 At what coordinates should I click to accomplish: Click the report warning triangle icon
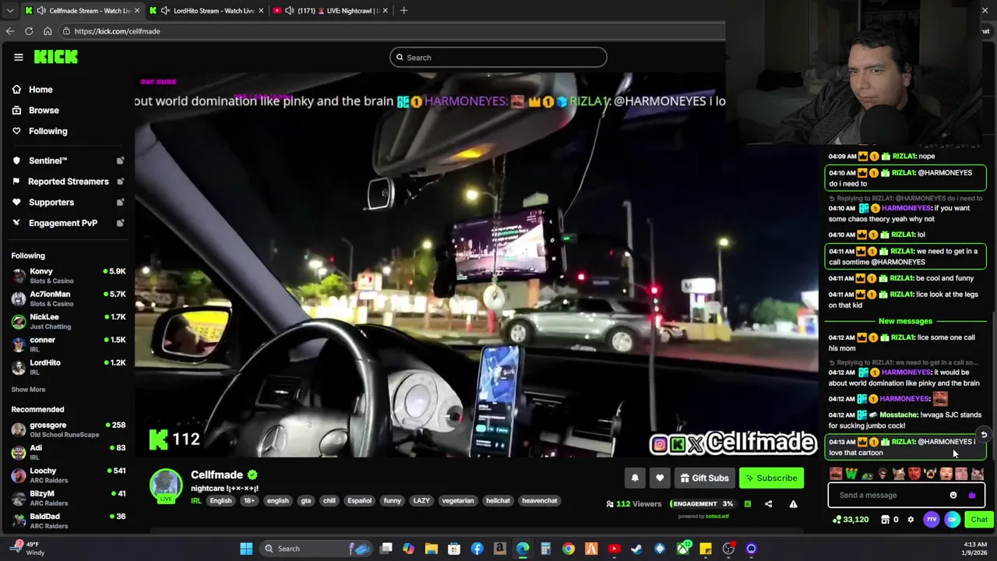793,504
